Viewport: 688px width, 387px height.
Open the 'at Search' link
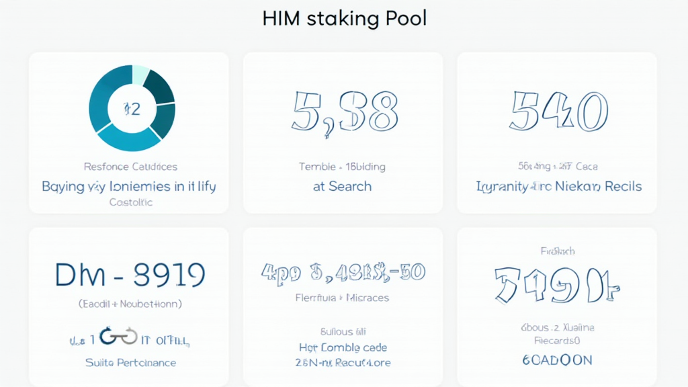tap(342, 186)
